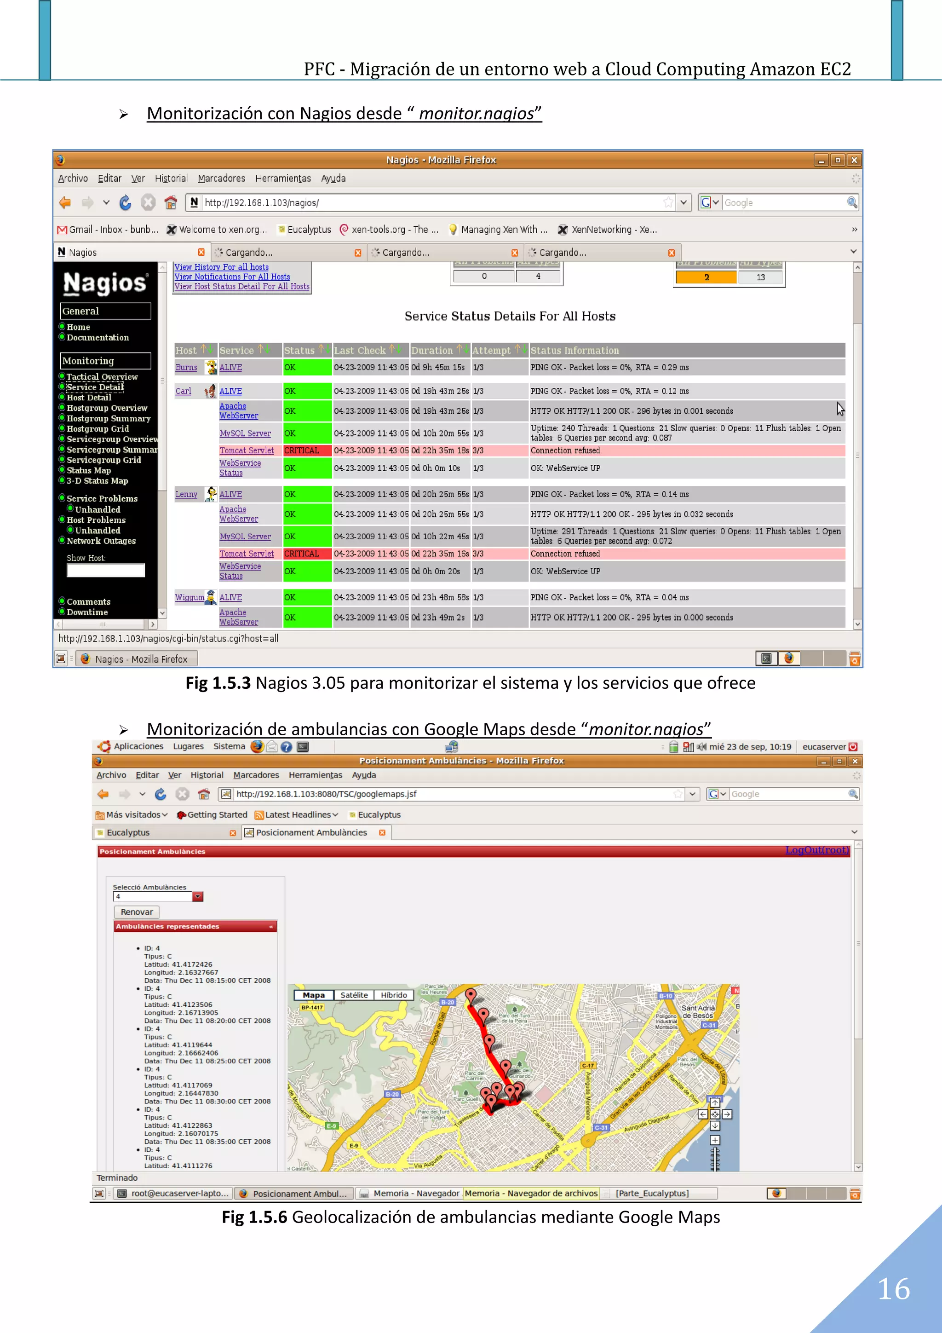Click terminal launcher in GNOME top panel
The image size is (942, 1333).
[302, 747]
